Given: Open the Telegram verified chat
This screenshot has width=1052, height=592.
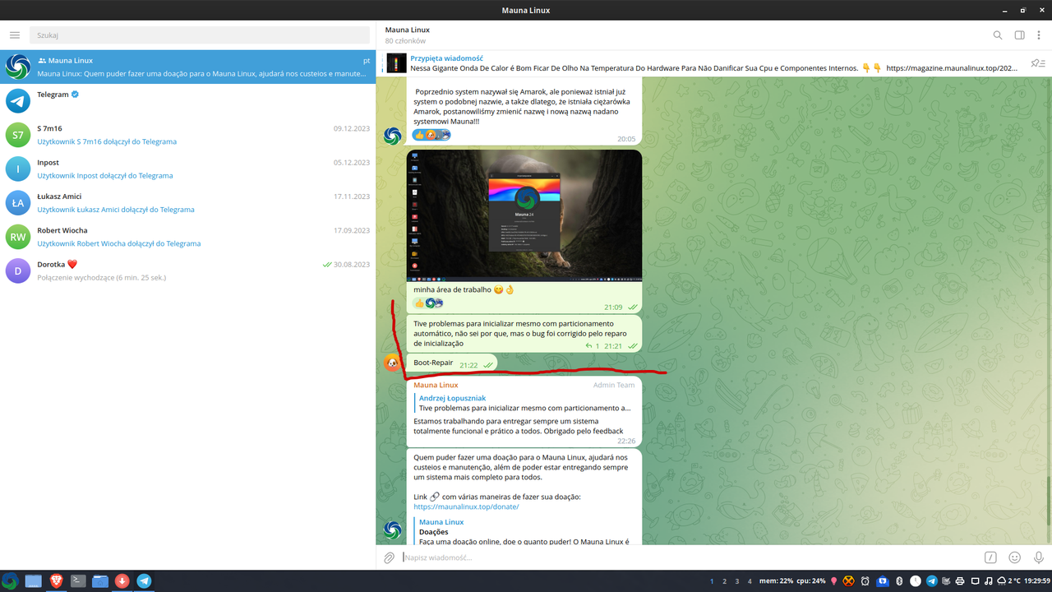Looking at the screenshot, I should (x=187, y=100).
